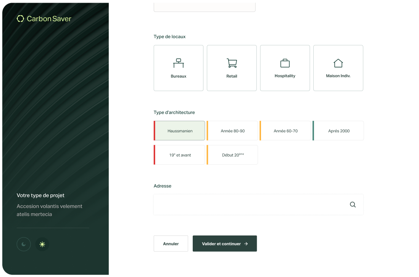The image size is (419, 277).
Task: Choose the 19e et avant option
Action: [x=180, y=155]
